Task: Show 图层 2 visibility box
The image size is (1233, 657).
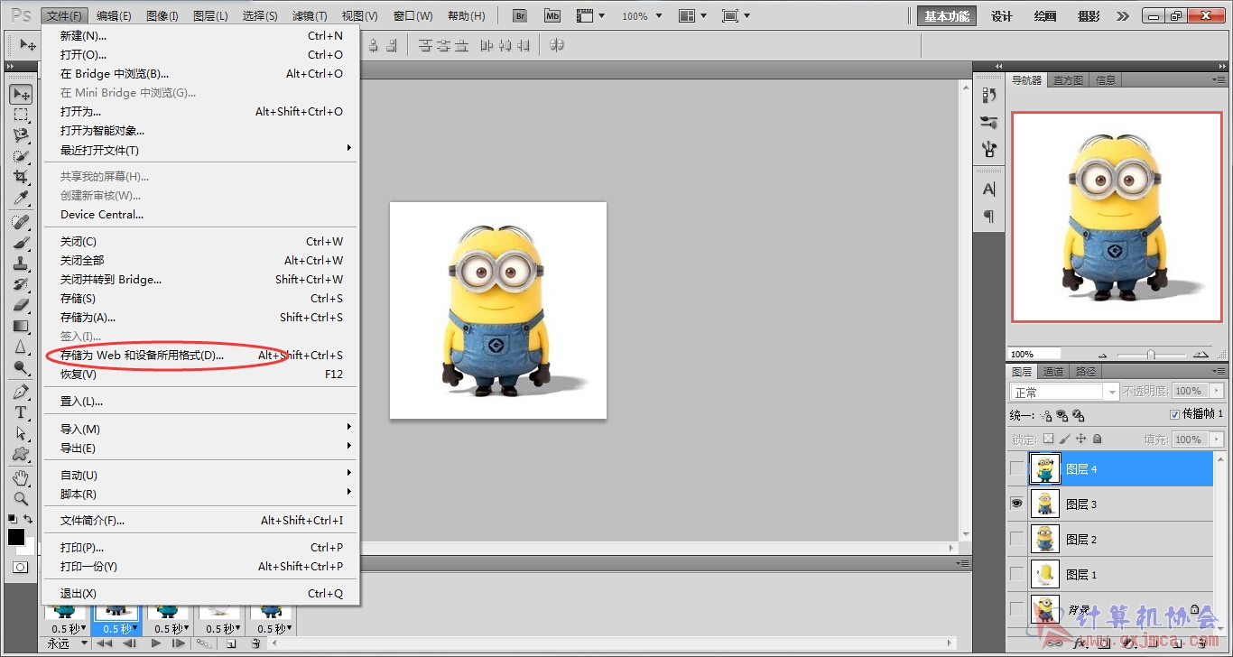Action: [1017, 540]
